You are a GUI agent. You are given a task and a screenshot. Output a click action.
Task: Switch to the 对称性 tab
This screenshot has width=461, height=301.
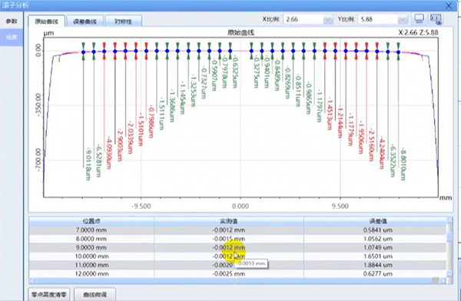point(123,21)
